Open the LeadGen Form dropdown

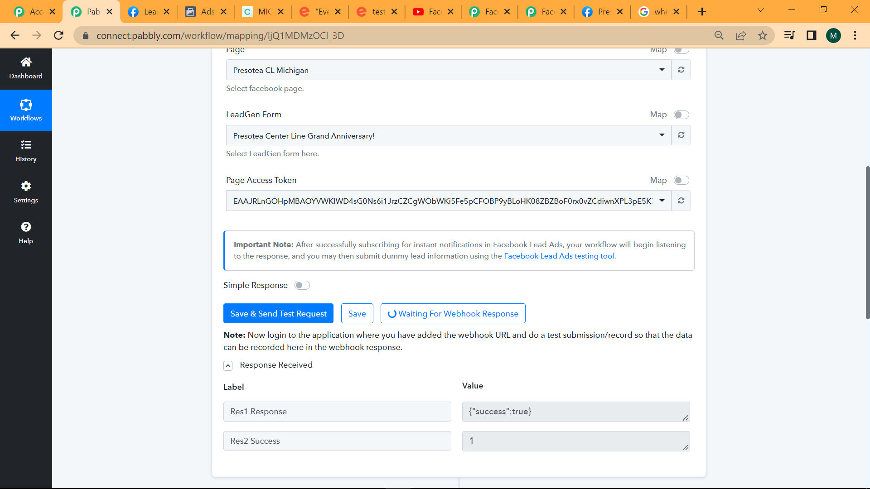pos(449,135)
